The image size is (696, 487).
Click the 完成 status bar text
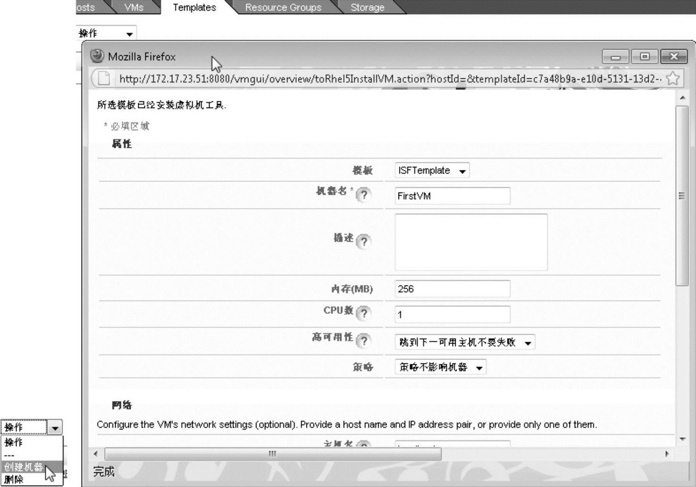click(x=104, y=471)
